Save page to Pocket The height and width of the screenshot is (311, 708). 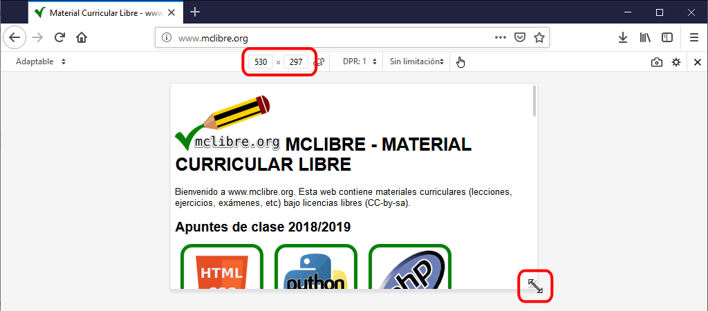(x=520, y=38)
